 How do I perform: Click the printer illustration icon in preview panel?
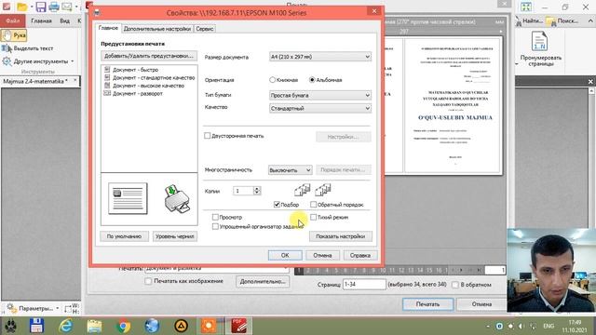177,198
